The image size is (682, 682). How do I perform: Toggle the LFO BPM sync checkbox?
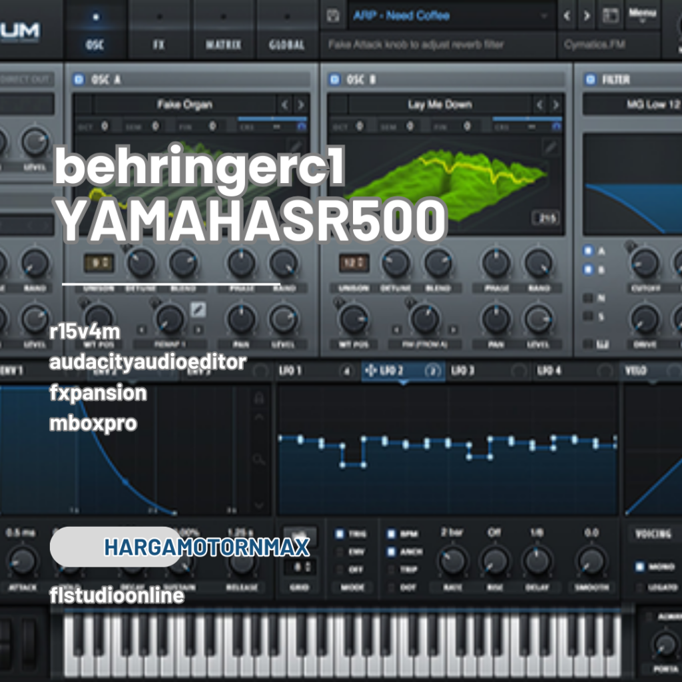391,533
